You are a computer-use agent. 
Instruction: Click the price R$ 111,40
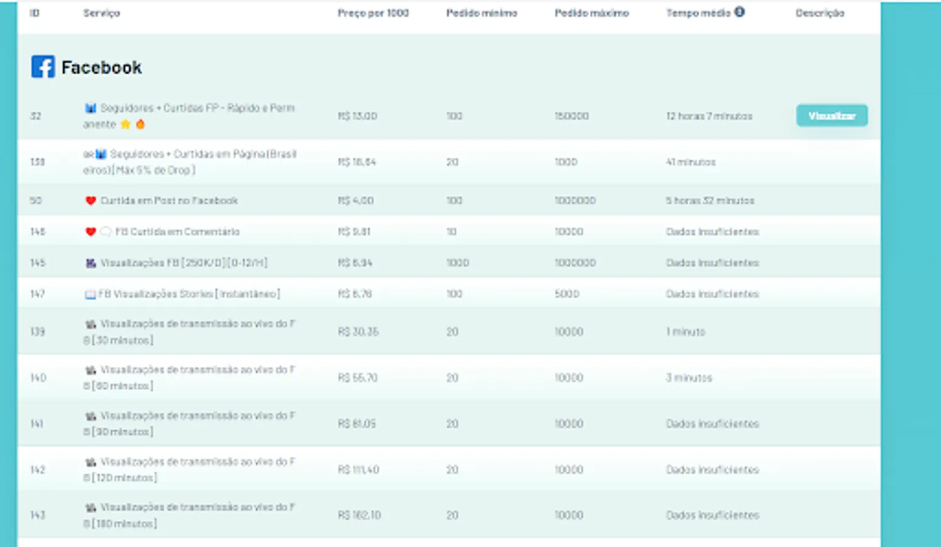pyautogui.click(x=359, y=470)
